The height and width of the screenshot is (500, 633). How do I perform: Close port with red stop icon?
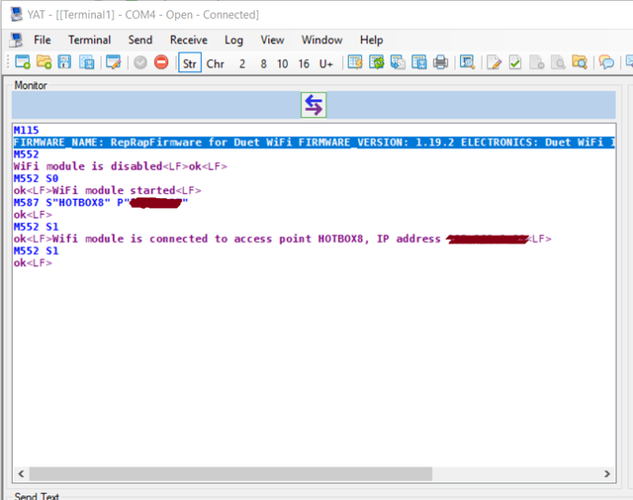pos(161,62)
